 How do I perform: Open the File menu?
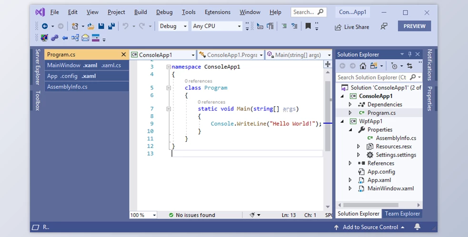54,12
